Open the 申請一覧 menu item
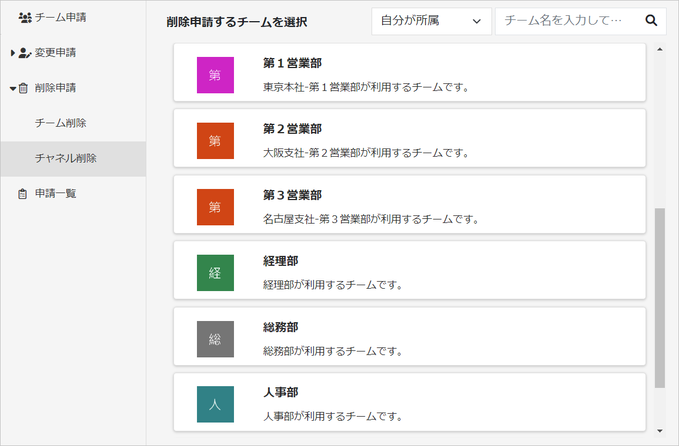679x446 pixels. 55,194
